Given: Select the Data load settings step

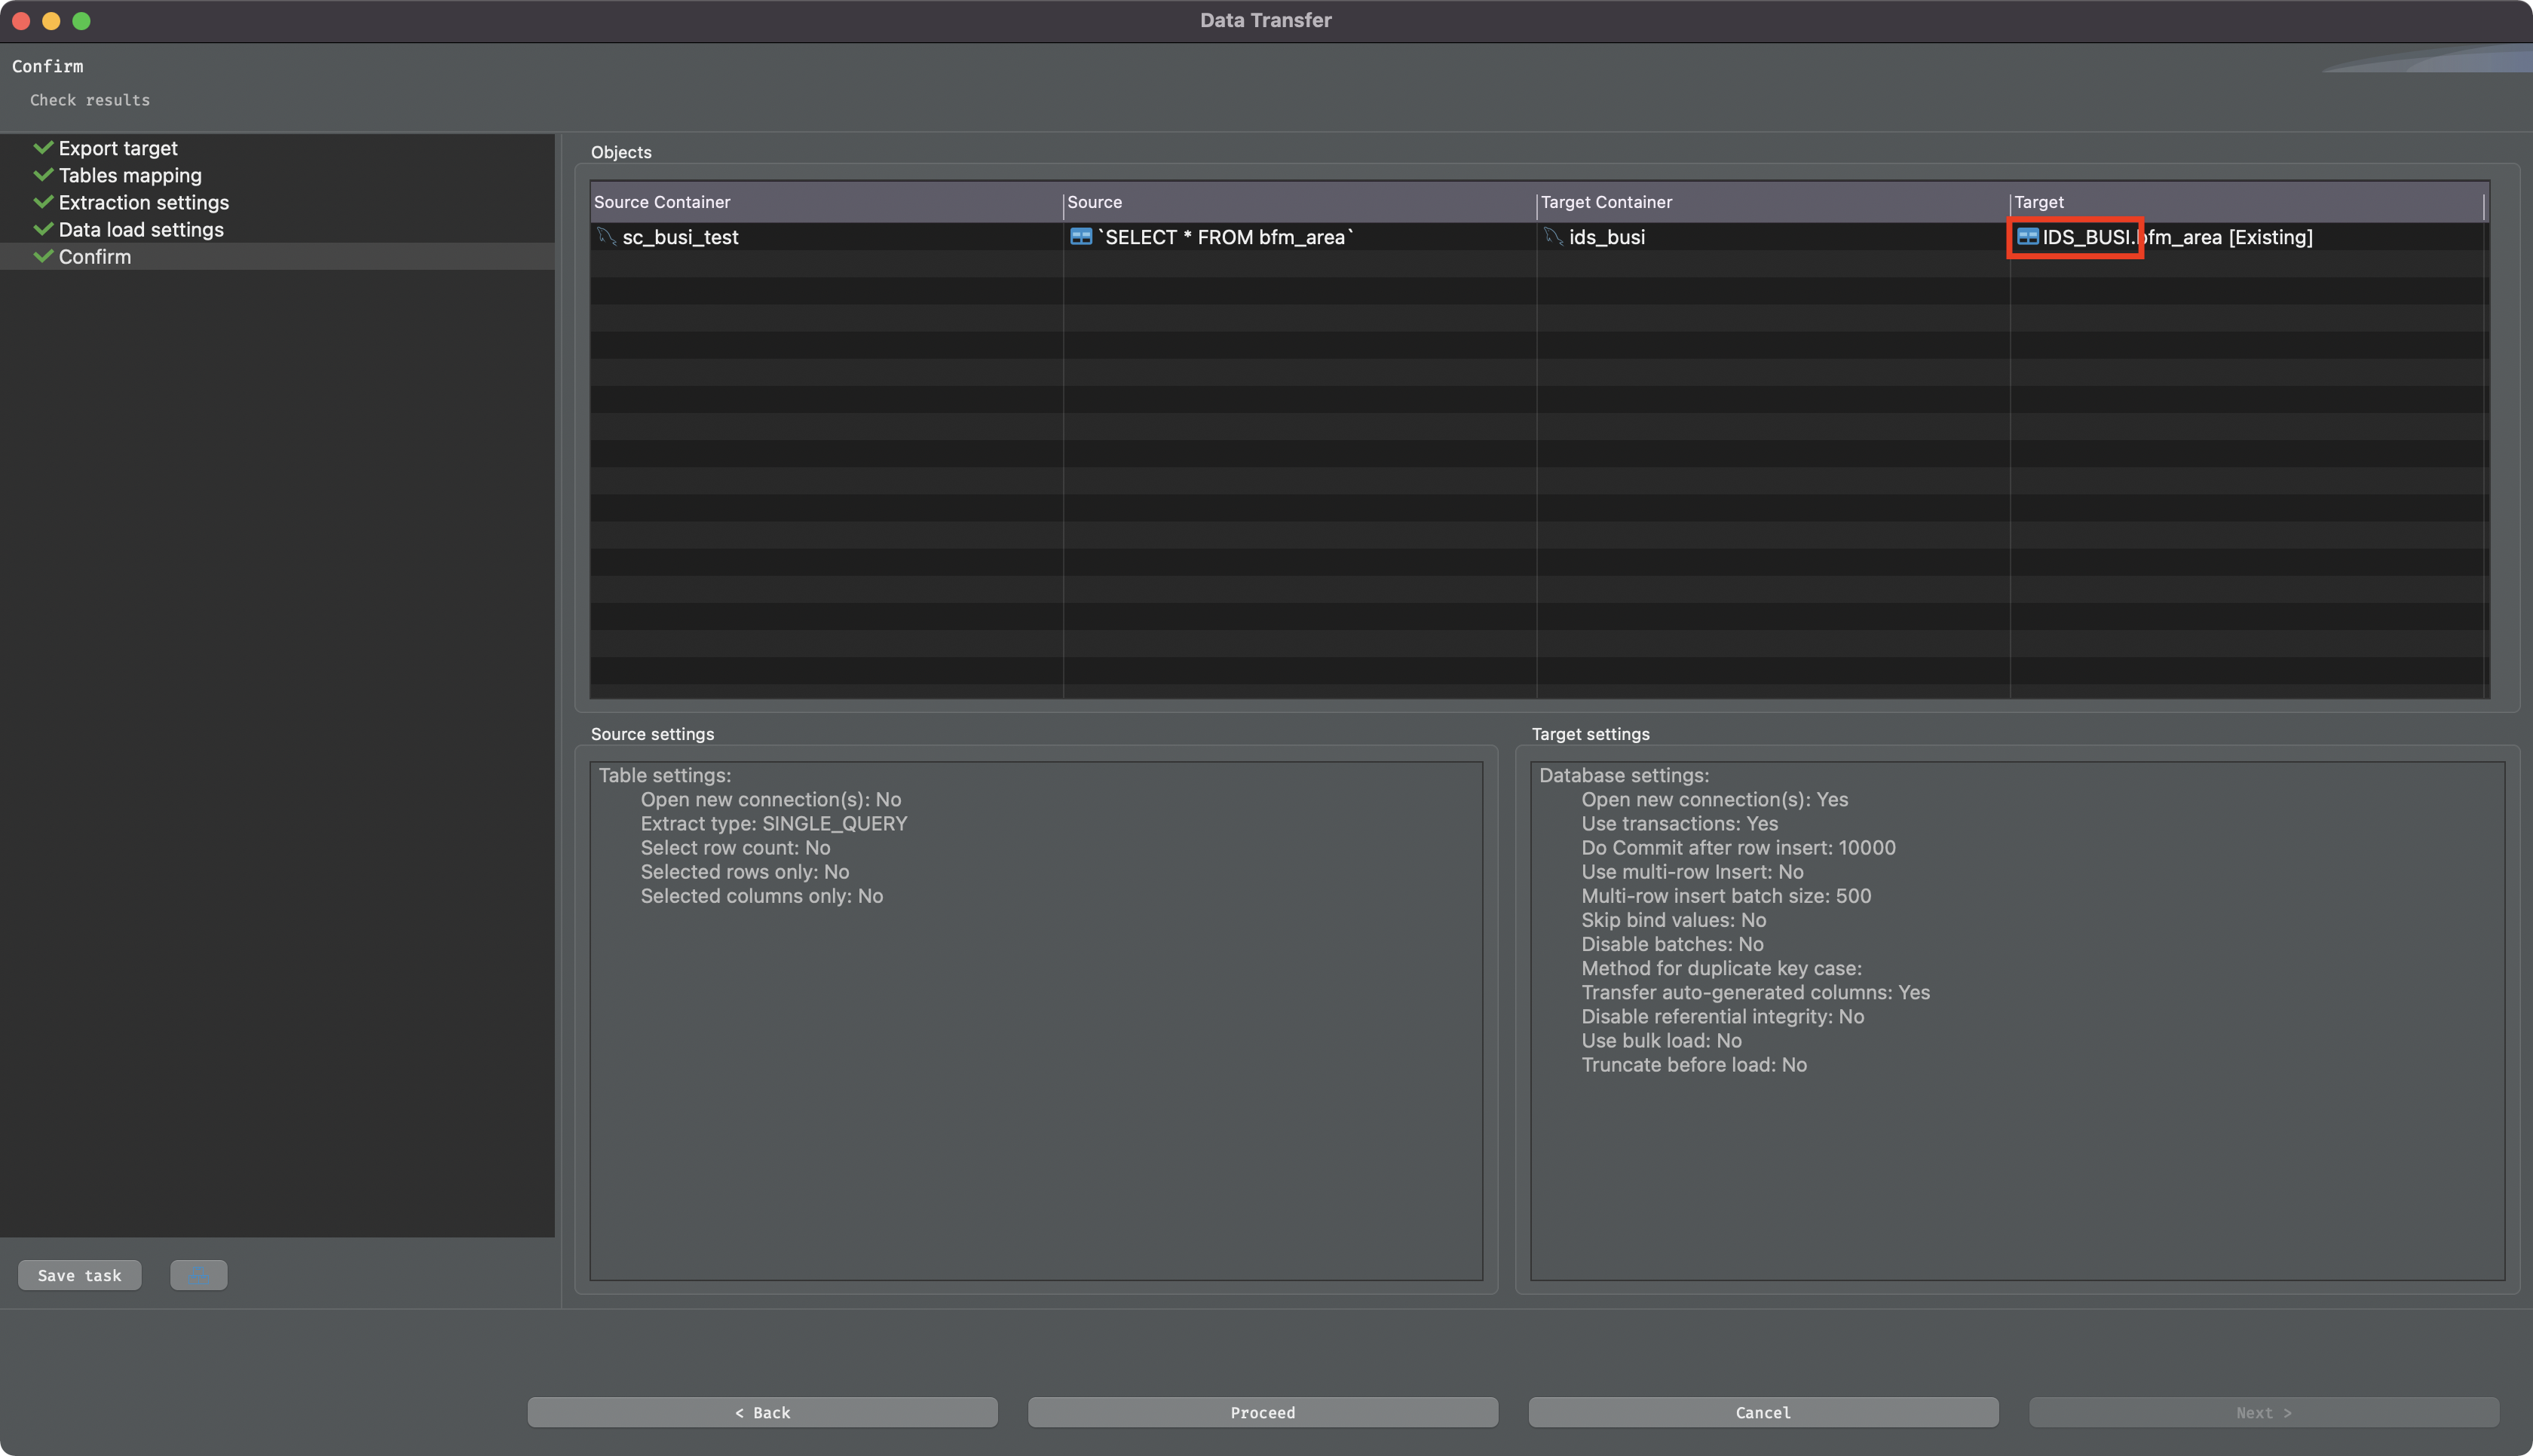Looking at the screenshot, I should click(140, 229).
